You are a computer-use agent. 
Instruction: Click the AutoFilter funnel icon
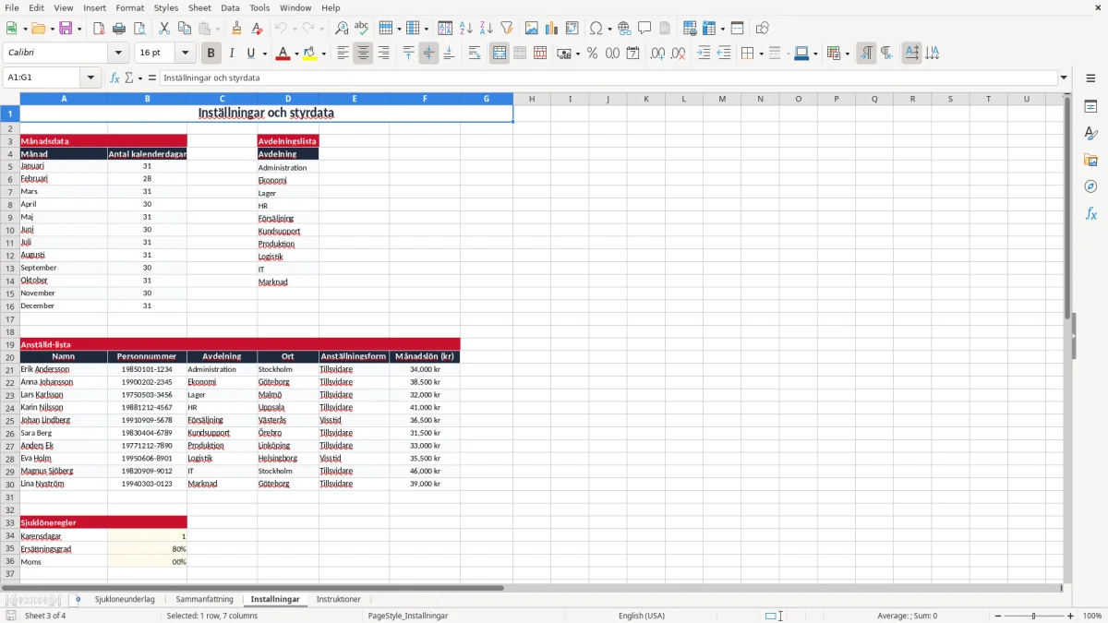(506, 29)
